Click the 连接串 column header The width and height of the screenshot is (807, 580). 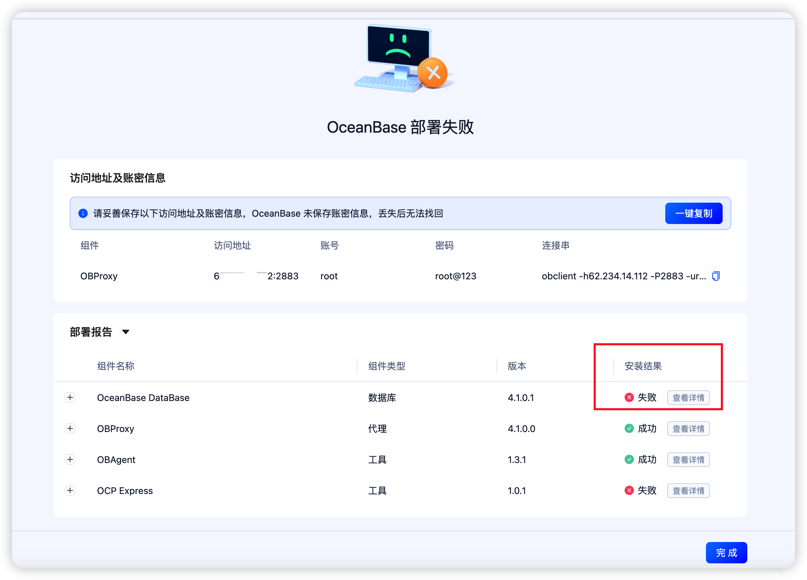[556, 245]
